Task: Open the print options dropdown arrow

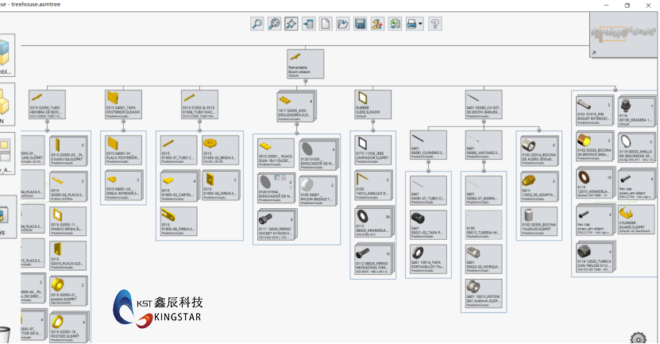Action: coord(420,24)
